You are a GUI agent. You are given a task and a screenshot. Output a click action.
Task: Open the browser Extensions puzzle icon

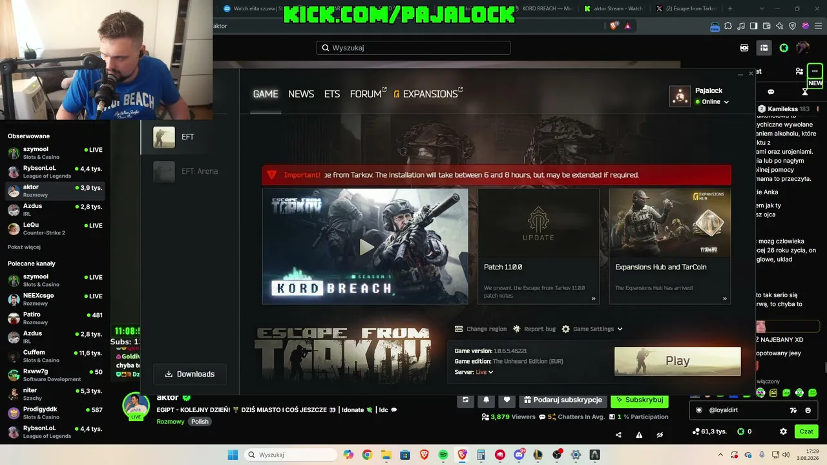[728, 26]
